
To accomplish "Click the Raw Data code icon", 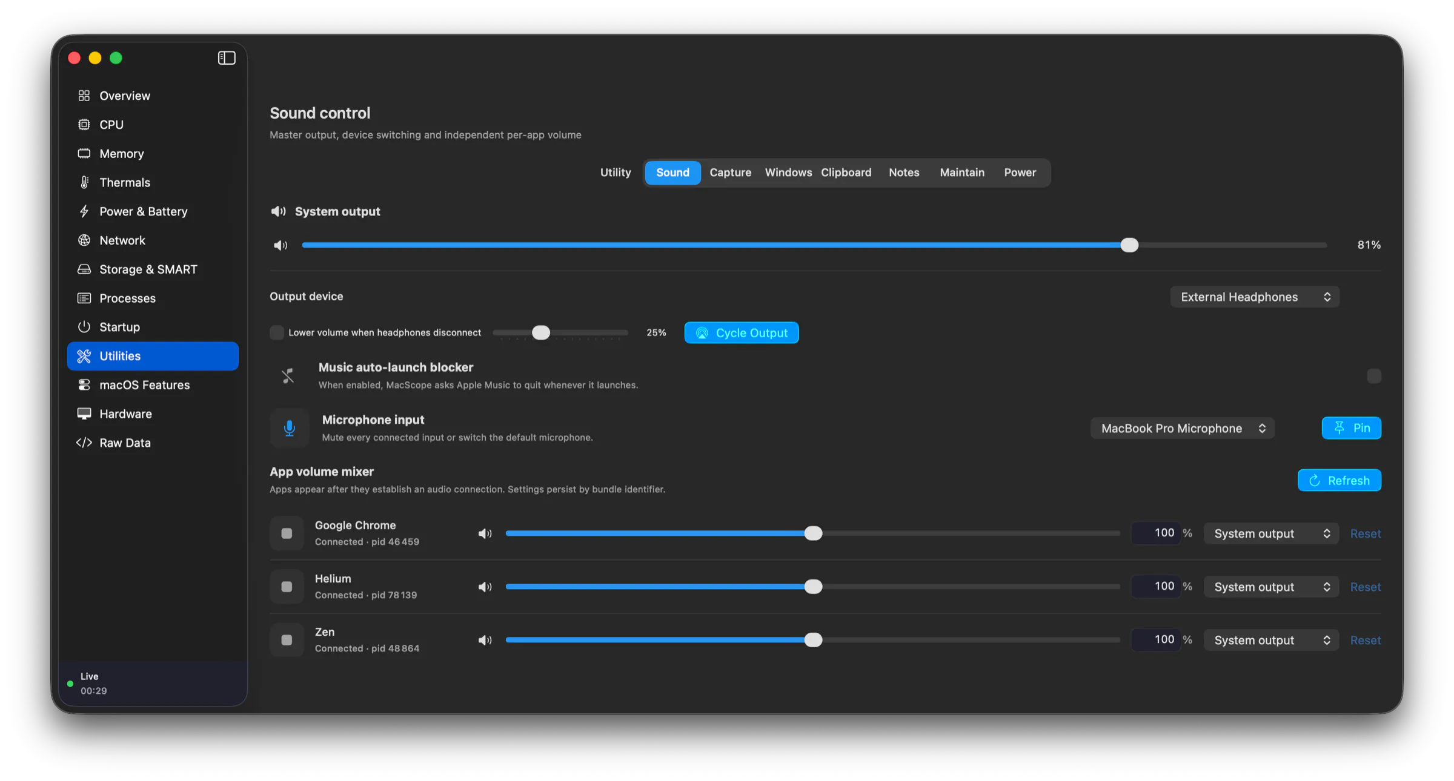I will (x=84, y=443).
